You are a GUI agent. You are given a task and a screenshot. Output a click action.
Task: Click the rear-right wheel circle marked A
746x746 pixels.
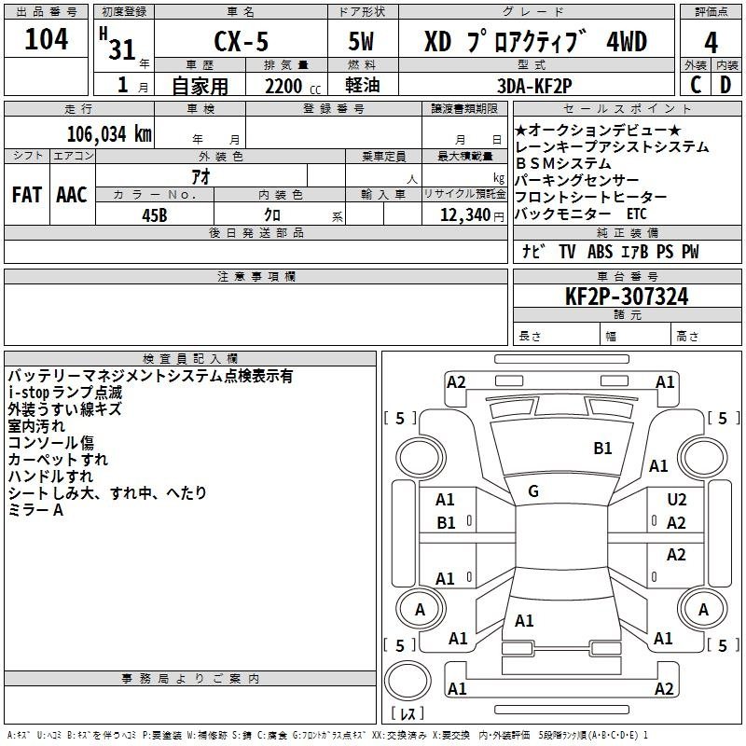point(702,609)
